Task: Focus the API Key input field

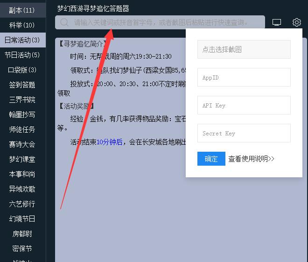Action: pyautogui.click(x=244, y=105)
